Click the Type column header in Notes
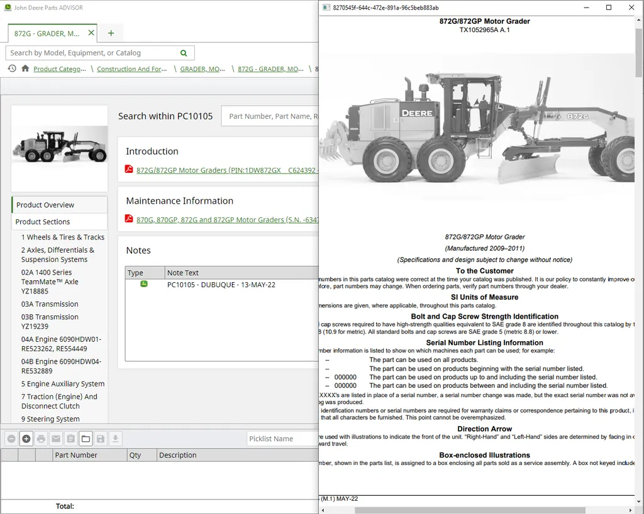The image size is (644, 514). click(x=145, y=272)
